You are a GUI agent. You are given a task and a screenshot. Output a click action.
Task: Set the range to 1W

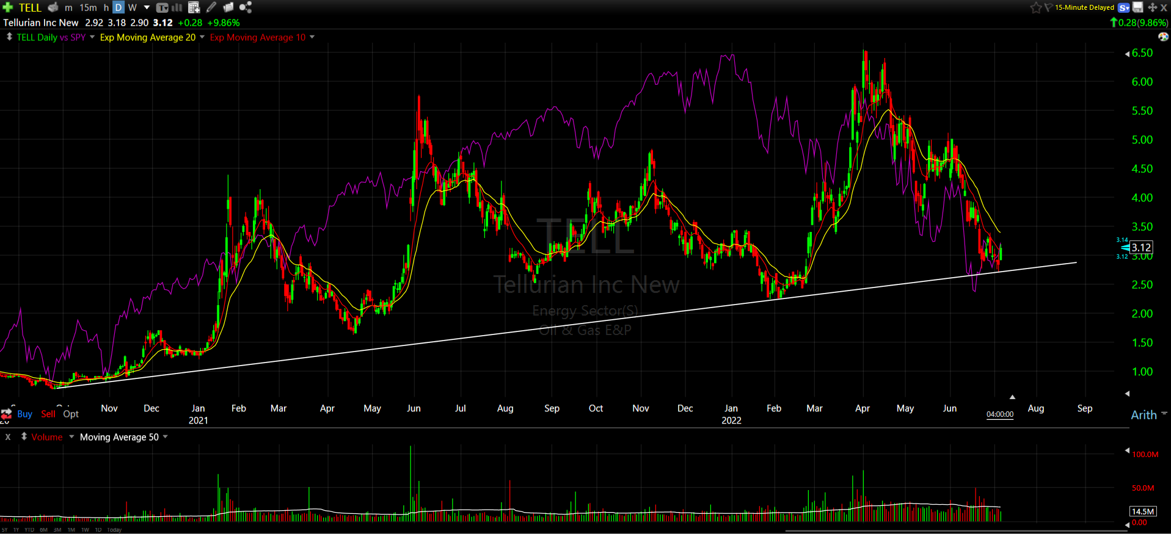85,530
